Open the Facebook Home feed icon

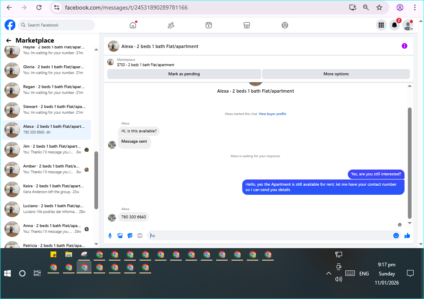(133, 25)
